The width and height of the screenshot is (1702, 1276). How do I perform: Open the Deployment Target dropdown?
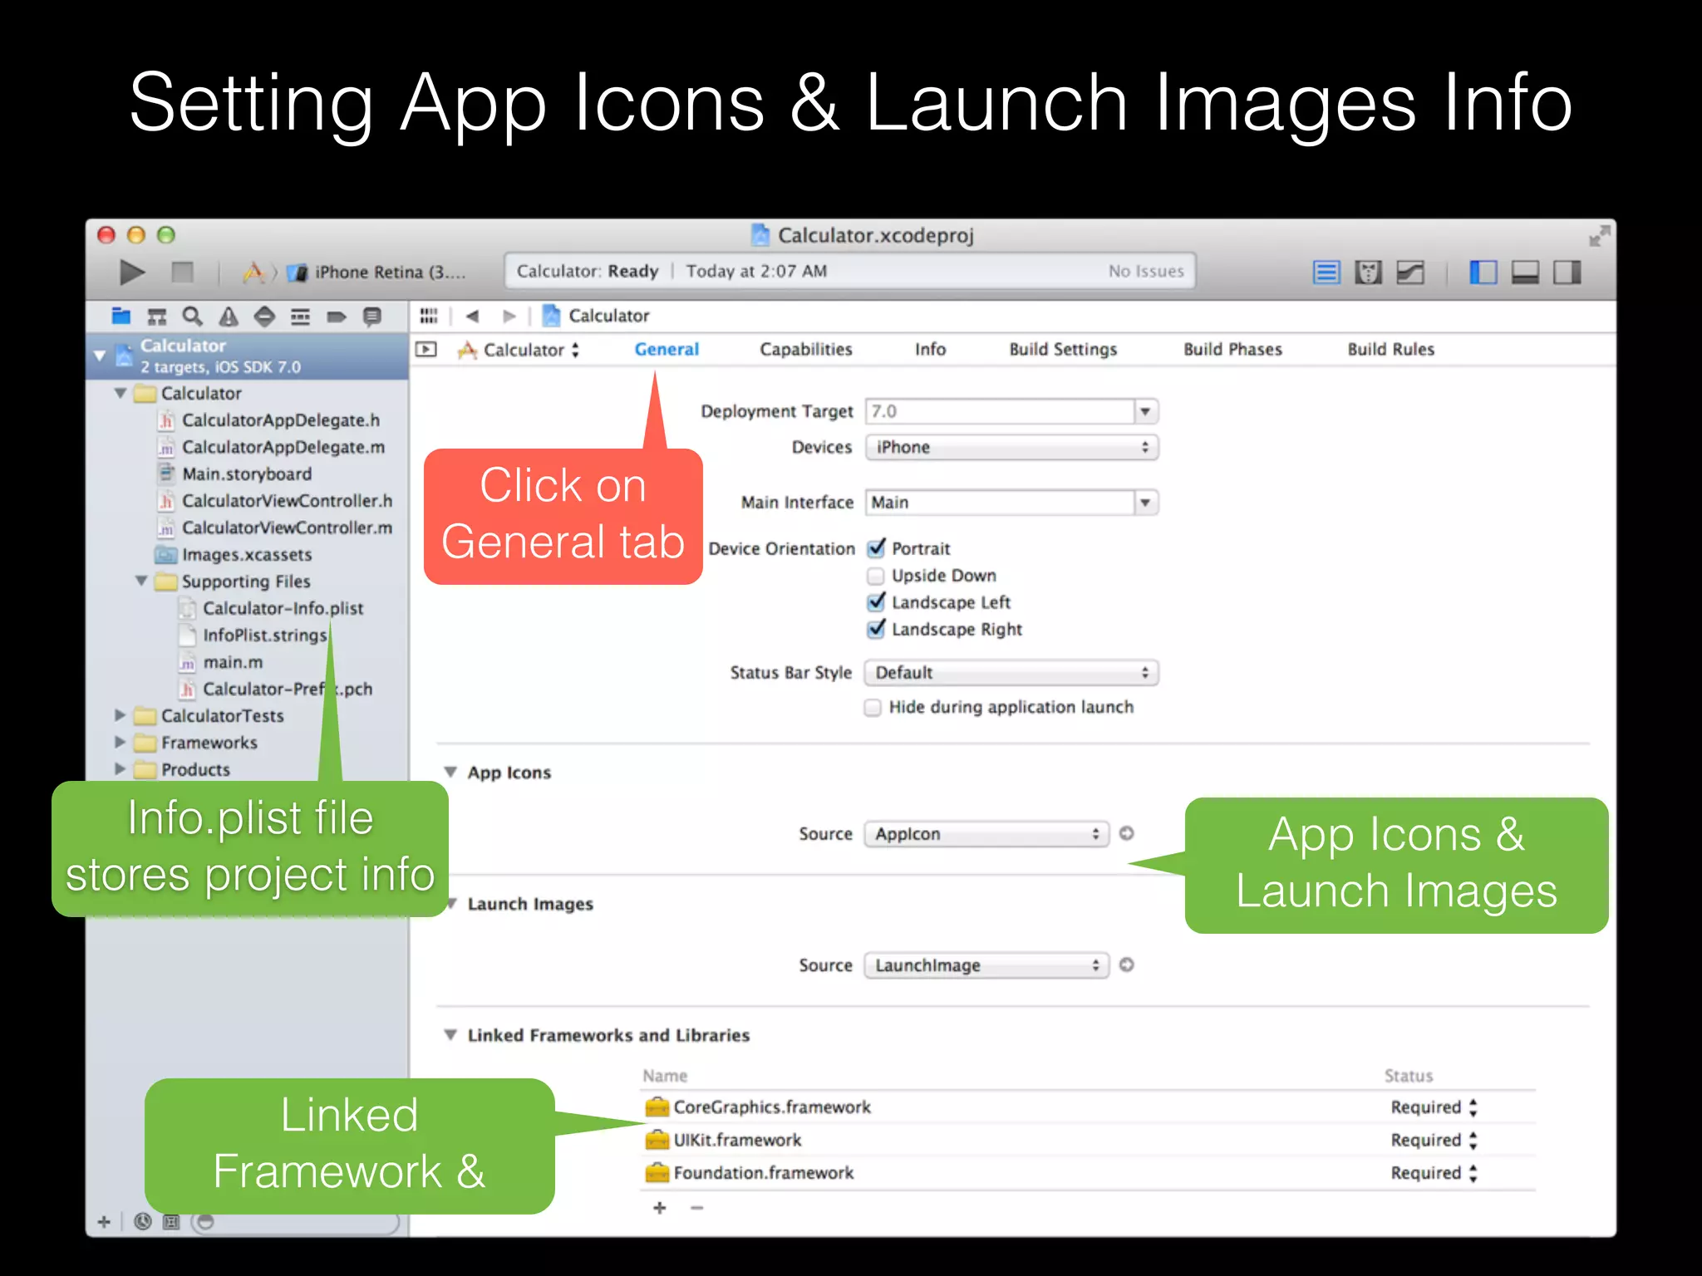[x=1145, y=411]
